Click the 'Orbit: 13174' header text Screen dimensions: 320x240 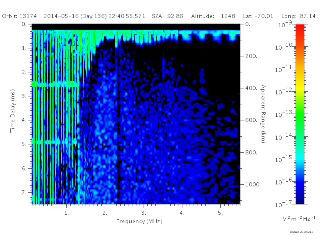point(19,16)
